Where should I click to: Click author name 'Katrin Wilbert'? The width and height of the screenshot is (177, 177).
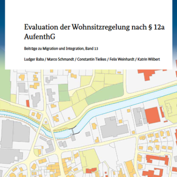[x=149, y=59]
